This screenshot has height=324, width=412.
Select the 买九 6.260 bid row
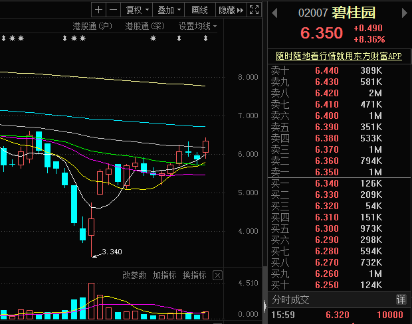[339, 274]
